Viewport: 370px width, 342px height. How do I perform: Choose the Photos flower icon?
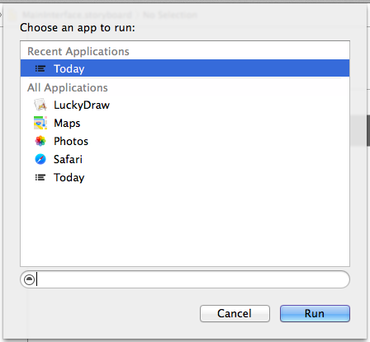point(40,141)
